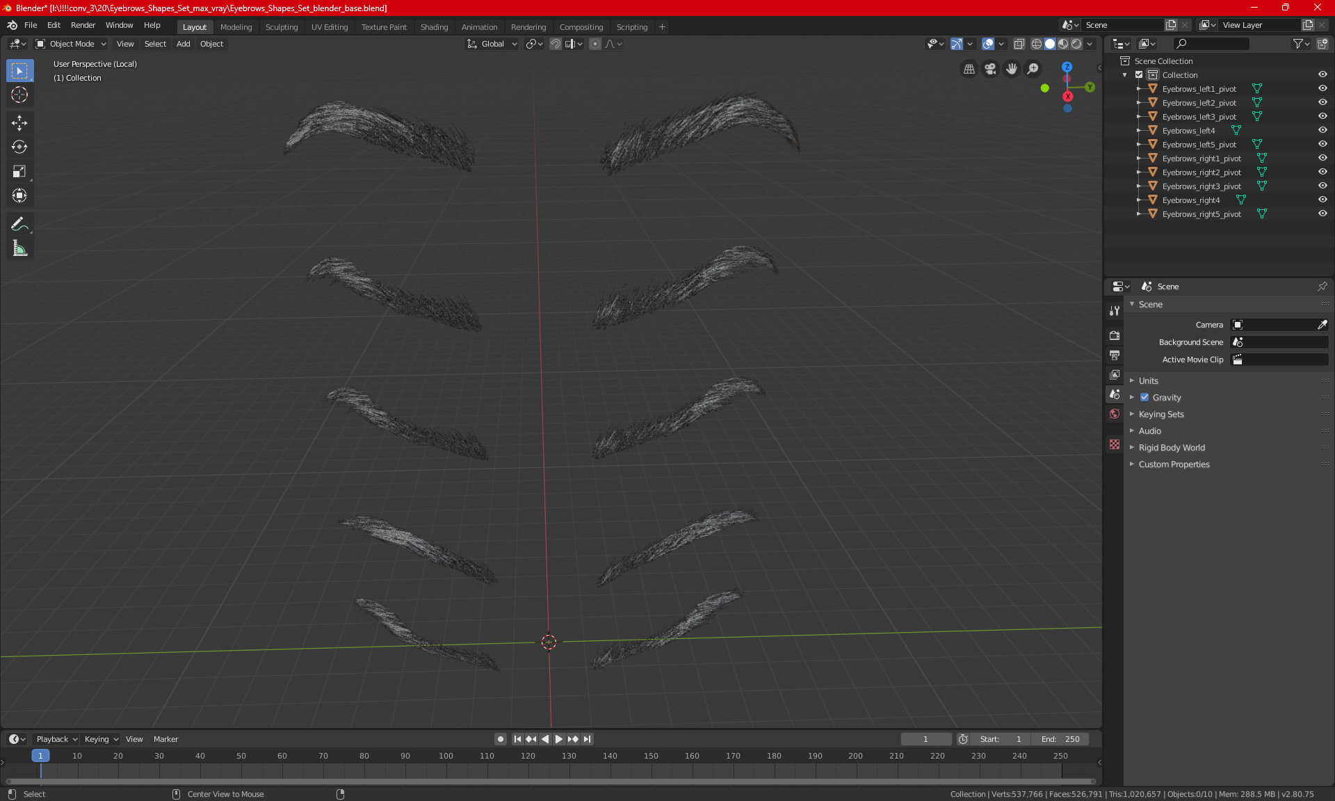Switch viewport to orthographic/perspective grid icon
This screenshot has width=1335, height=801.
click(969, 69)
